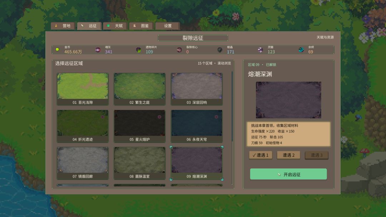386x217 pixels.
Task: Click the 生命强度 ×220 stat line
Action: pos(263,131)
